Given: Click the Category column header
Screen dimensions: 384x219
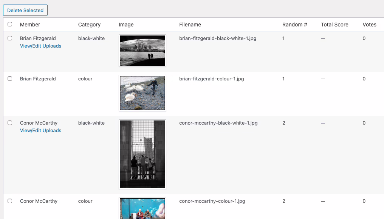Looking at the screenshot, I should 89,25.
